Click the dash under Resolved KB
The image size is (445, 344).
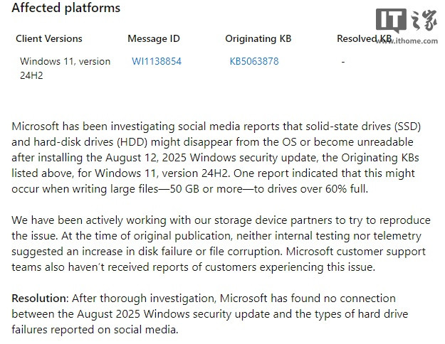pyautogui.click(x=342, y=61)
